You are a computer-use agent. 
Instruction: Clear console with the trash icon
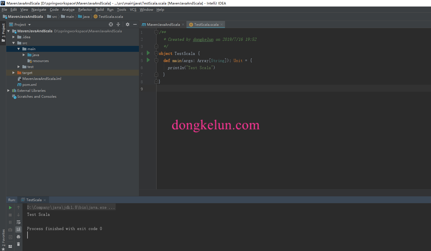click(18, 244)
